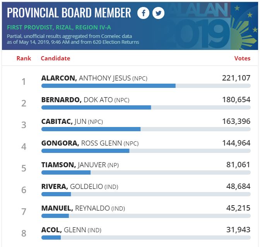Click the Candidate column header
The width and height of the screenshot is (260, 247).
pos(55,58)
